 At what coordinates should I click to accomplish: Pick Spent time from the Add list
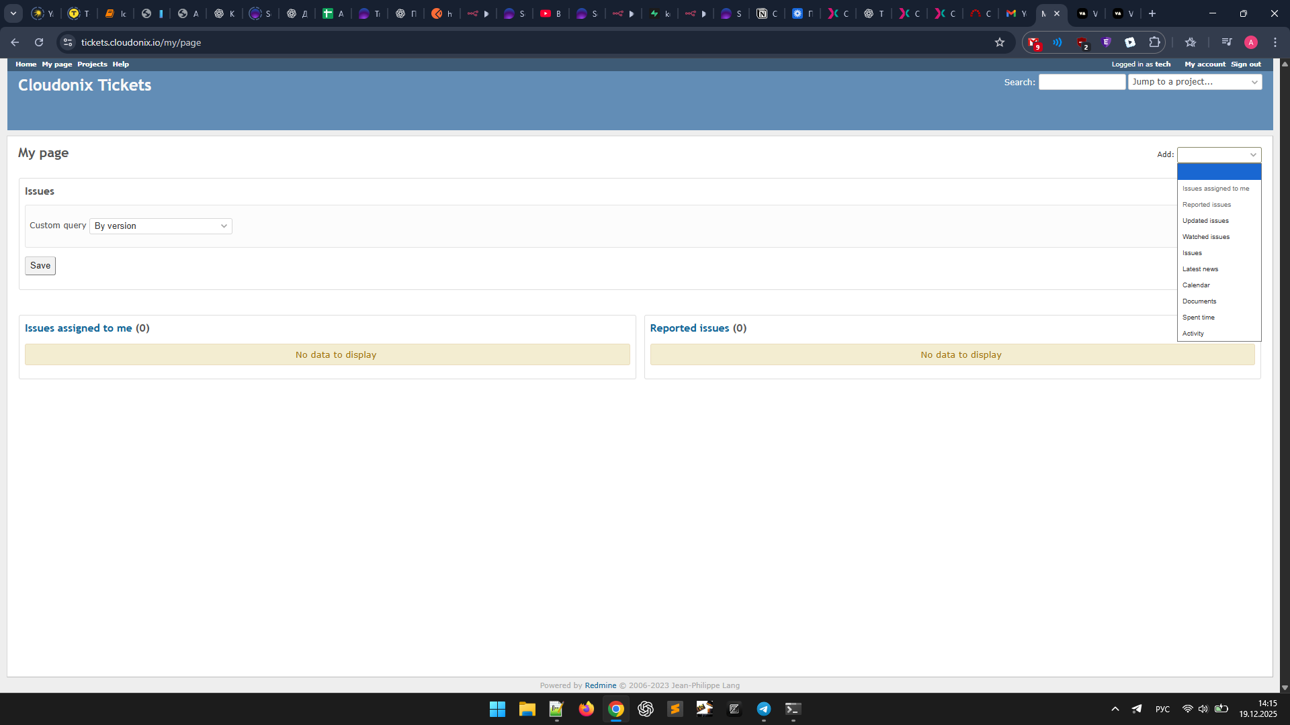pos(1198,318)
